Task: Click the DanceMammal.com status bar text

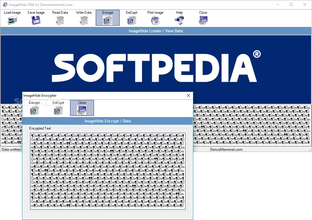Action: pyautogui.click(x=226, y=150)
